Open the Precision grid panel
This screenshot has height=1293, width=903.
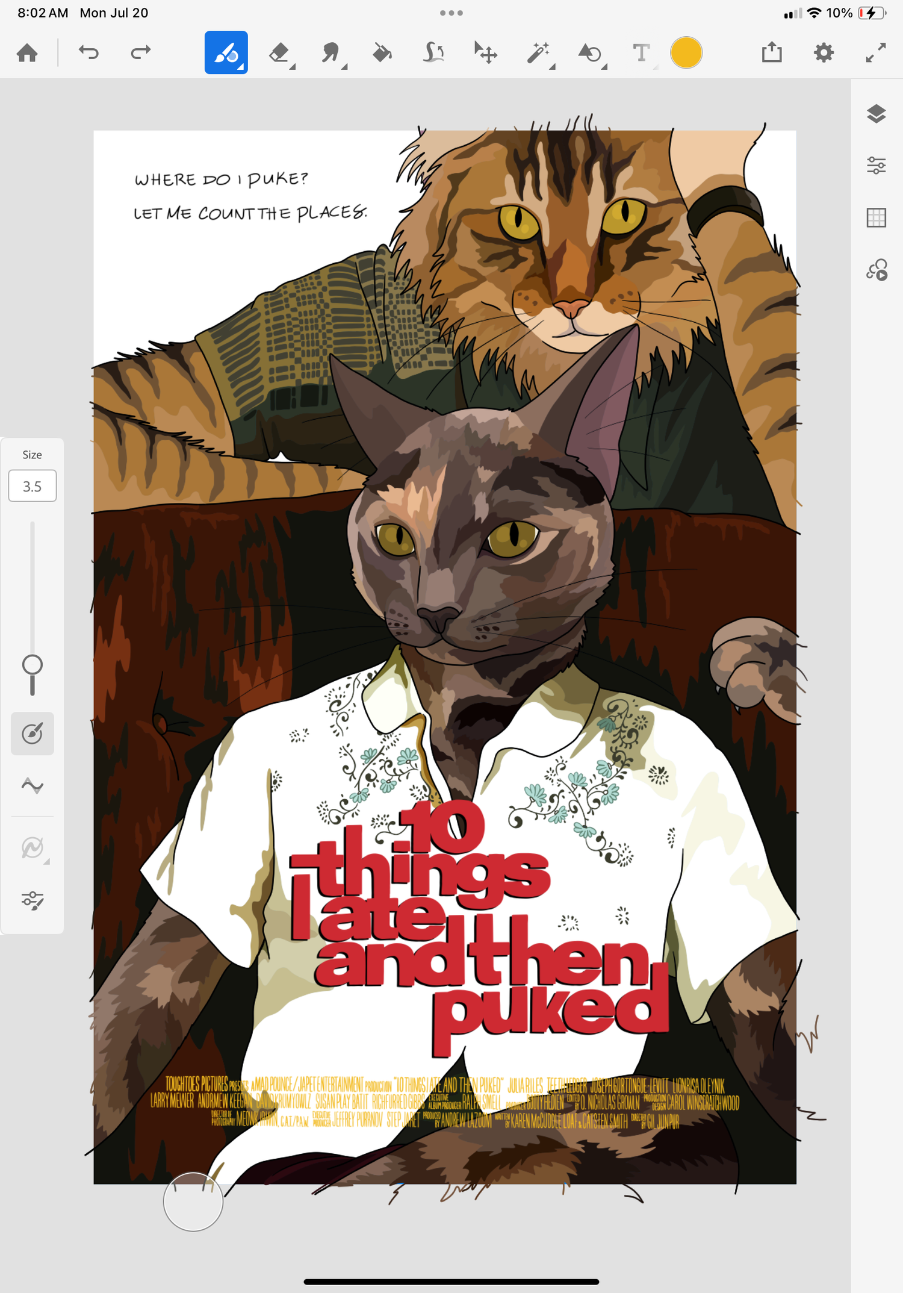pyautogui.click(x=877, y=217)
